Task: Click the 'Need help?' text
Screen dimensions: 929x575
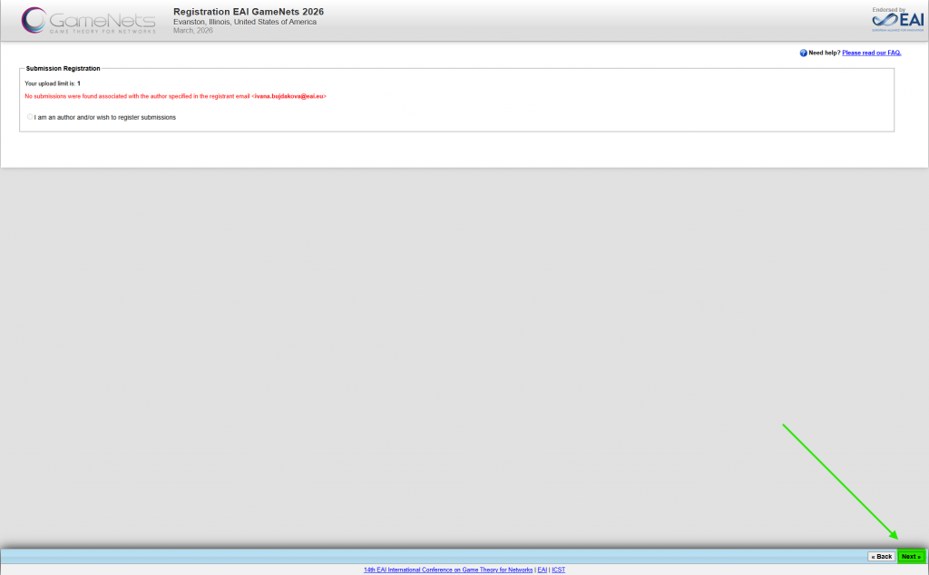Action: (824, 53)
